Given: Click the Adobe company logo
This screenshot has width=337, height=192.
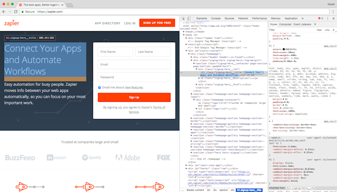Looking at the screenshot, I should [x=128, y=158].
